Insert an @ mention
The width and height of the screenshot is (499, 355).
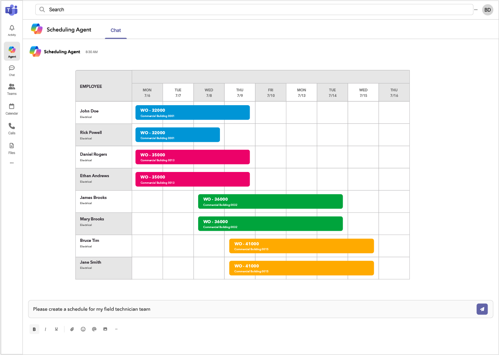(x=94, y=329)
